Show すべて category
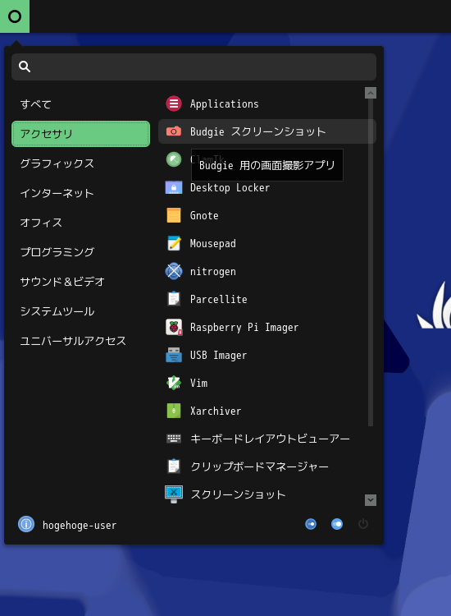 [x=81, y=104]
